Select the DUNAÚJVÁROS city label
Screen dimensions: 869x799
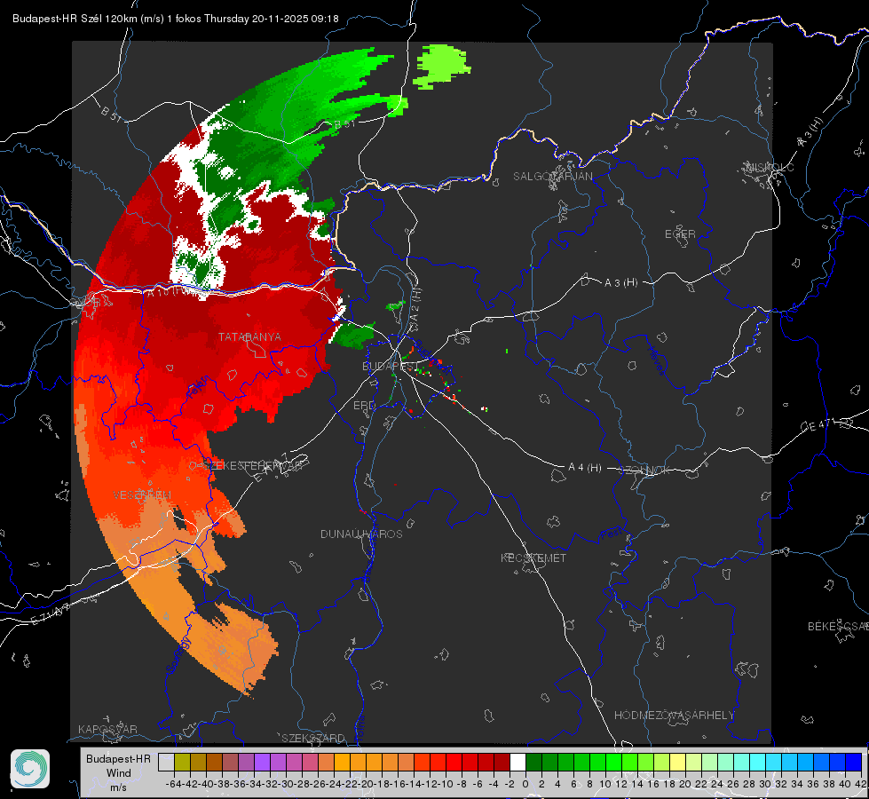[x=361, y=534]
